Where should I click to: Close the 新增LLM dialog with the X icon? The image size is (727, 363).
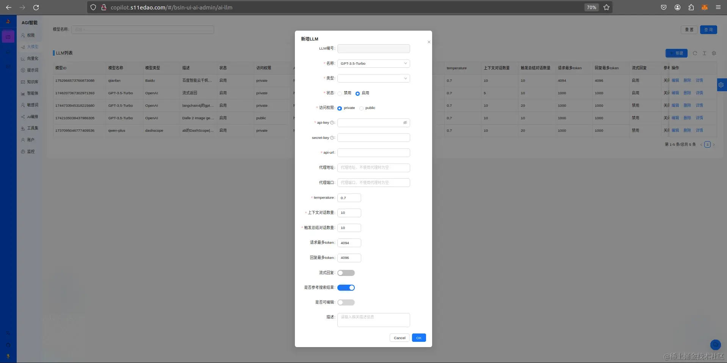(x=429, y=42)
